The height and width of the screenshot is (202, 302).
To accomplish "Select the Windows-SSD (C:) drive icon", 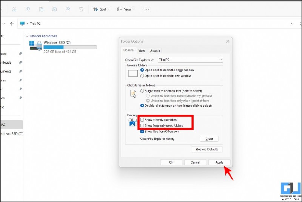I will click(x=35, y=46).
